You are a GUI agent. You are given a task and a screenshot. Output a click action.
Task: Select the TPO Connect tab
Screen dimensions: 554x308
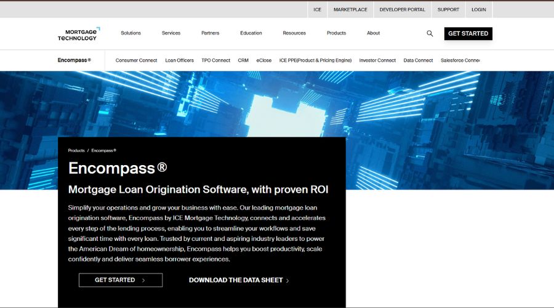point(216,60)
